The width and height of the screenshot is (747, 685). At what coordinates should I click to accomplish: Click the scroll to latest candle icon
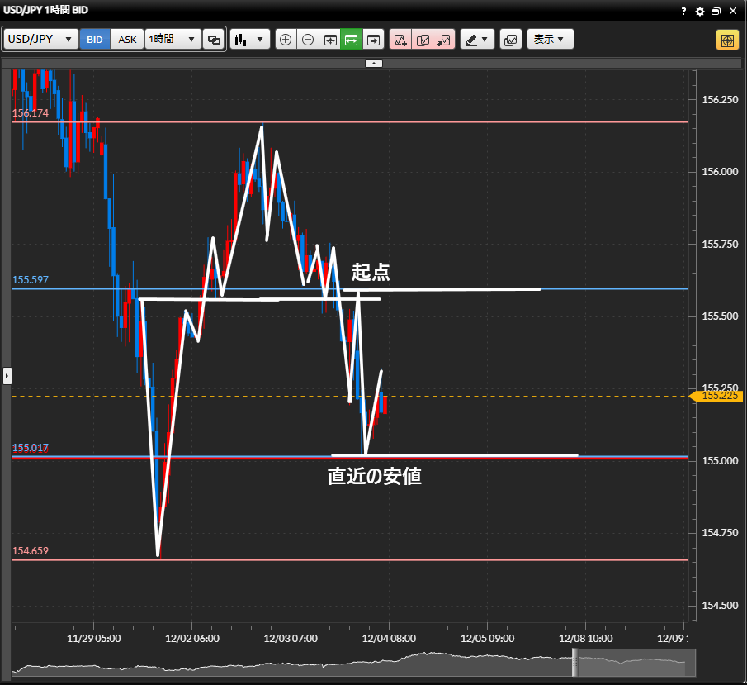click(x=374, y=40)
